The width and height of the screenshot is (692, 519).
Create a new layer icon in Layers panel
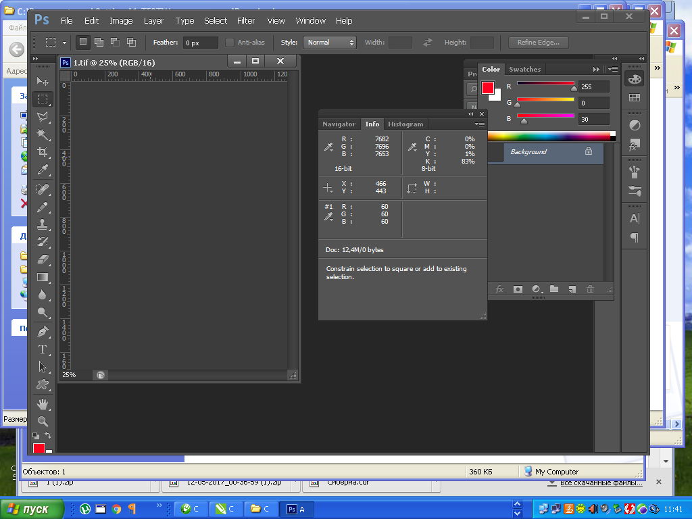(572, 289)
